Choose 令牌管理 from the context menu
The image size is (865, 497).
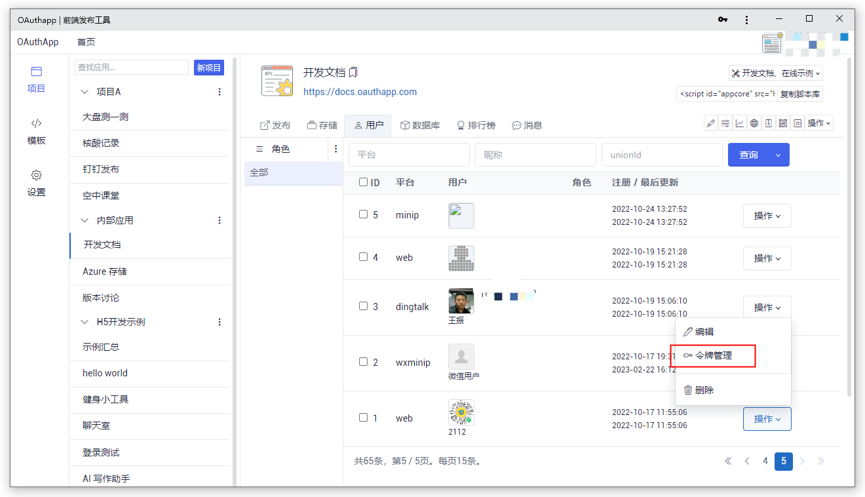pos(733,355)
